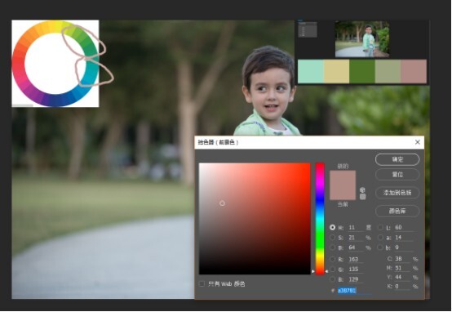Click the mint green palette swatch

tap(311, 71)
